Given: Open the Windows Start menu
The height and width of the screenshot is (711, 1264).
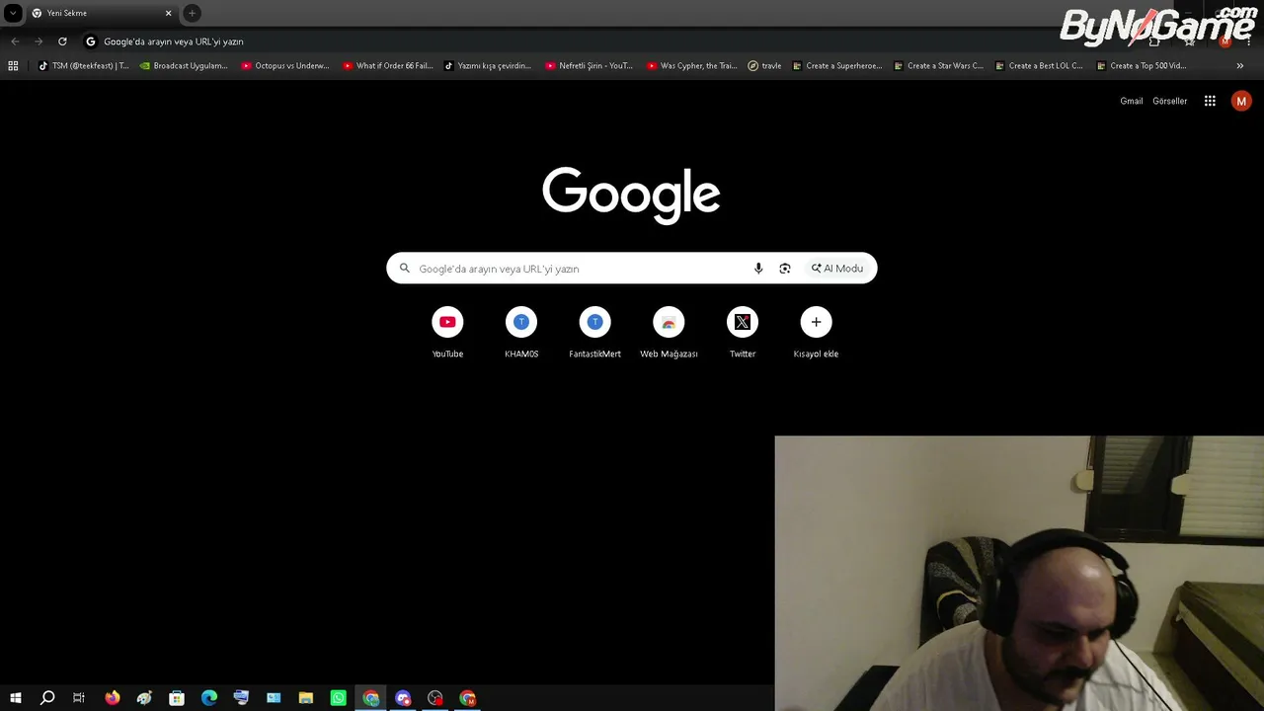Looking at the screenshot, I should point(15,698).
